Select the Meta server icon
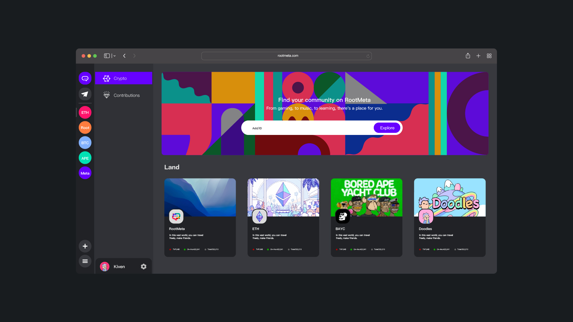573x322 pixels. click(x=85, y=173)
